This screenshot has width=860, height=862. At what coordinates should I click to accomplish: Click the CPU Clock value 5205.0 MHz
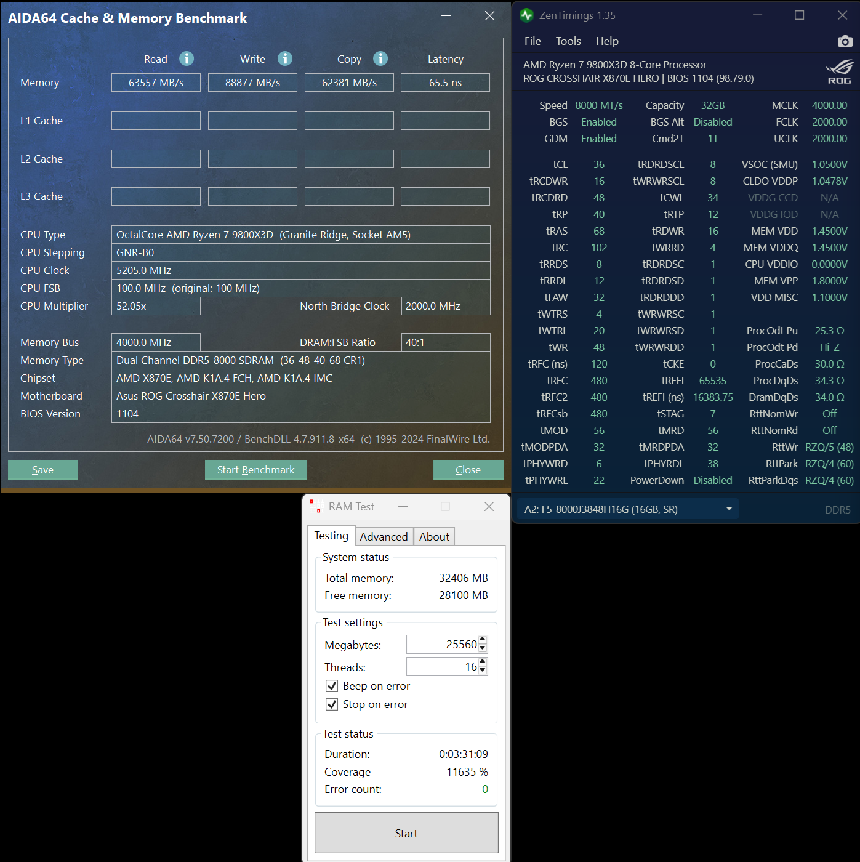click(x=301, y=270)
